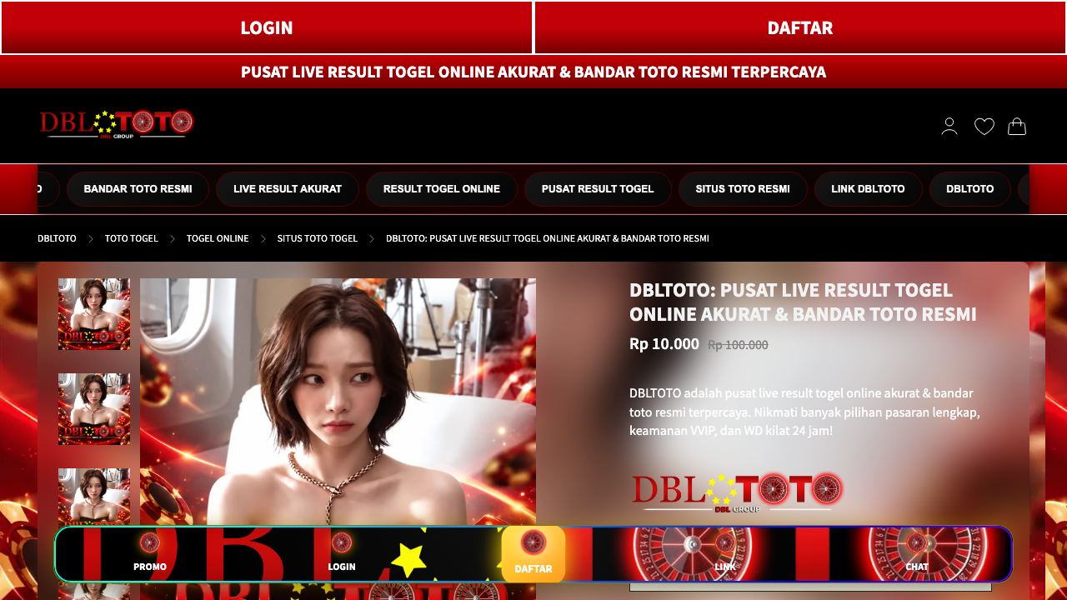Click the large DAFTAR button at top
This screenshot has height=600, width=1067.
click(800, 27)
